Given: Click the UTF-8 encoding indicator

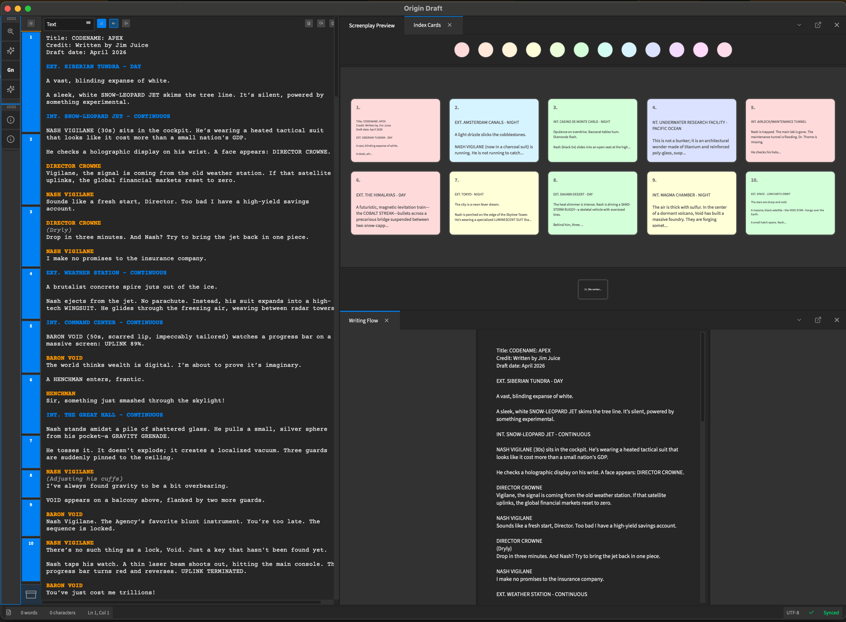Looking at the screenshot, I should click(792, 613).
